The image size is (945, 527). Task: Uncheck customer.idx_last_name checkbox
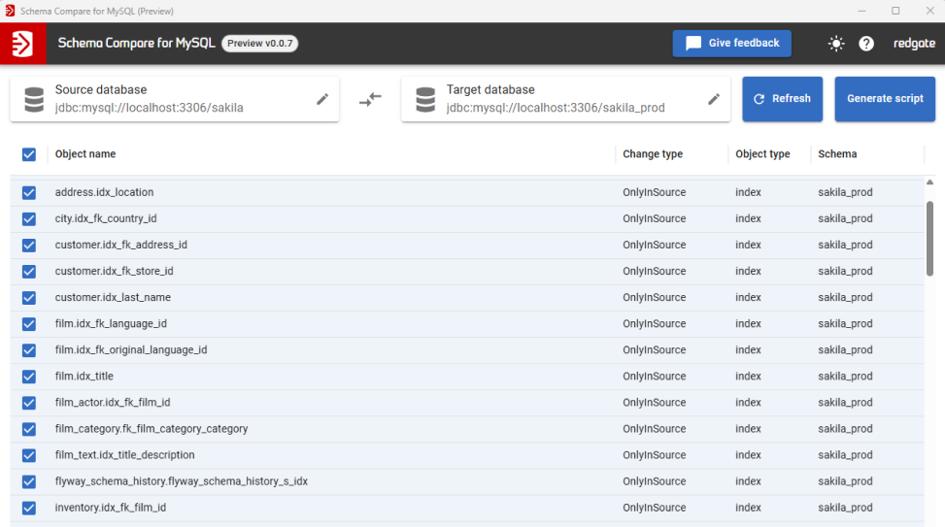pyautogui.click(x=29, y=298)
